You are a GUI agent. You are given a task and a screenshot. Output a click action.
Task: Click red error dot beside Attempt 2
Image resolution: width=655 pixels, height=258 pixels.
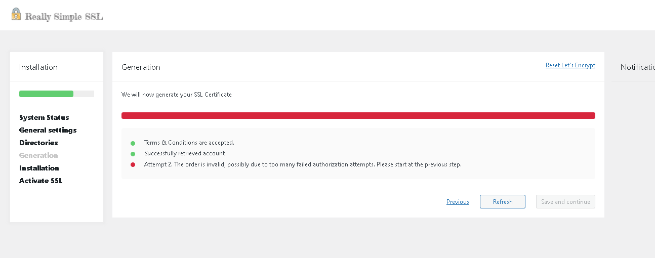(x=133, y=164)
